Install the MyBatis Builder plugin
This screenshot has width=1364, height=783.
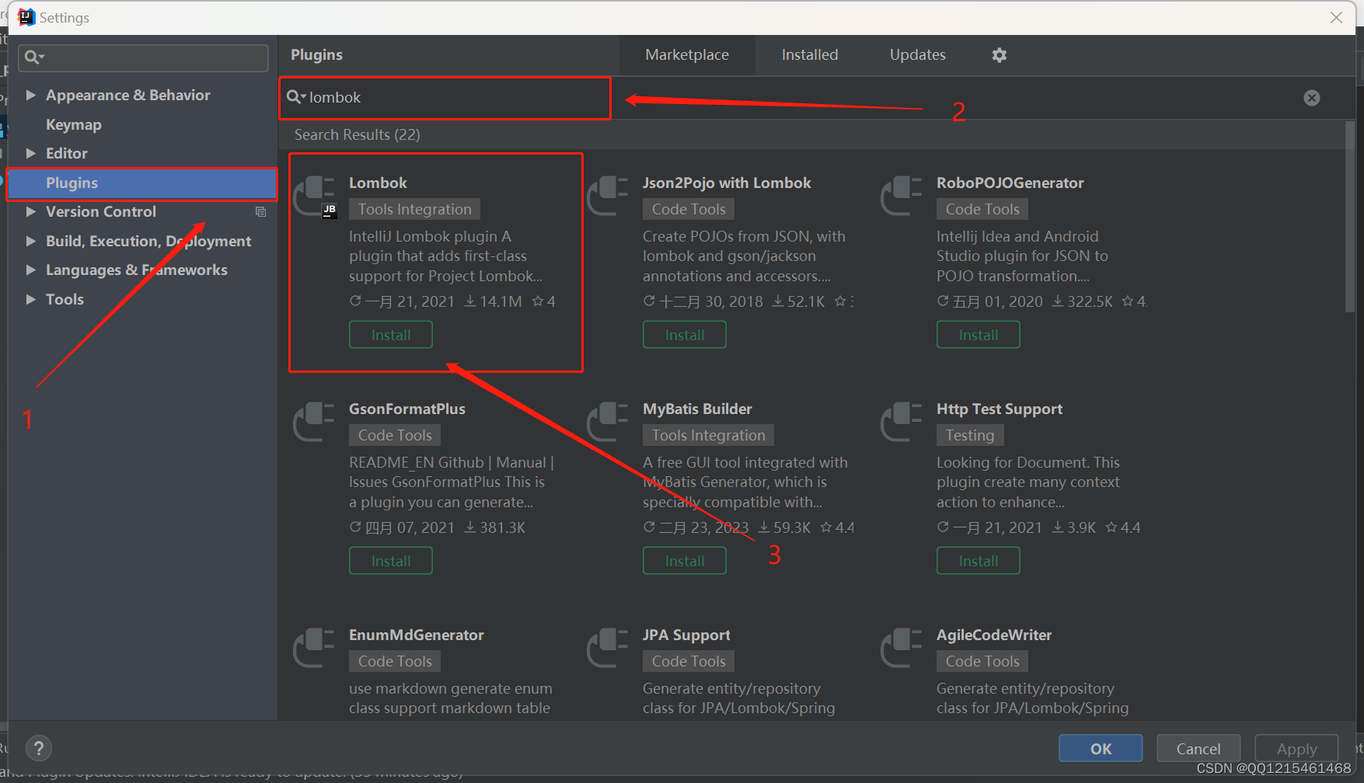[x=685, y=561]
